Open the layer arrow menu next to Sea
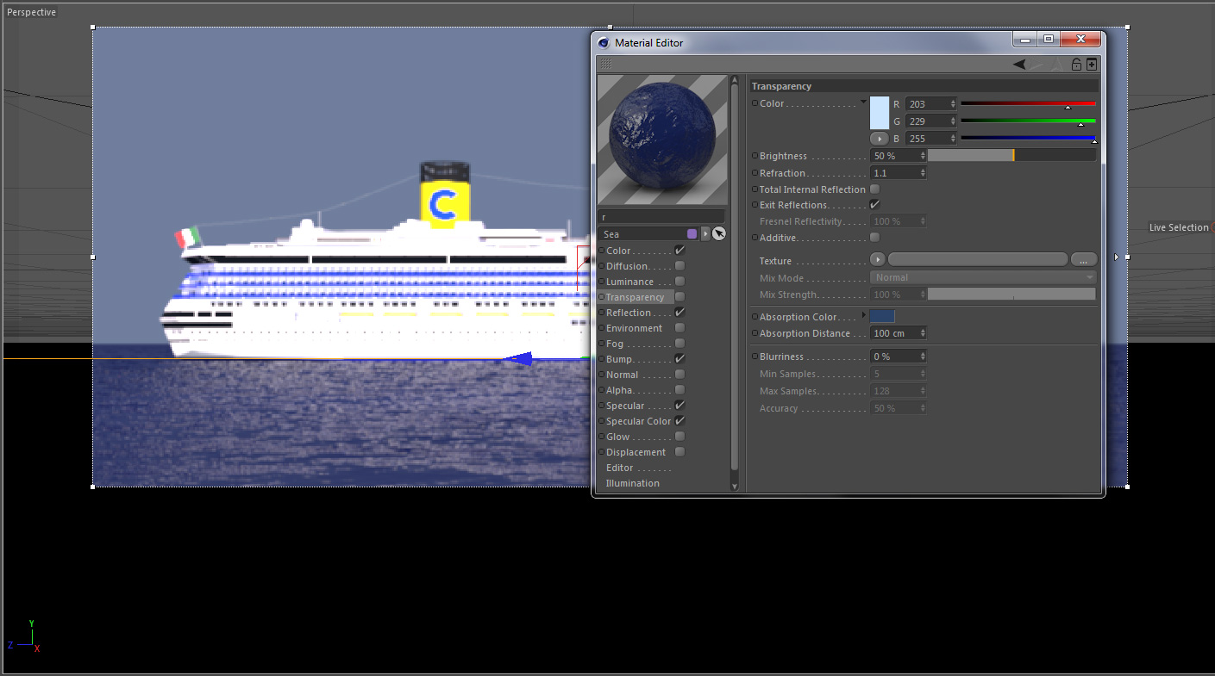Image resolution: width=1215 pixels, height=676 pixels. 705,233
